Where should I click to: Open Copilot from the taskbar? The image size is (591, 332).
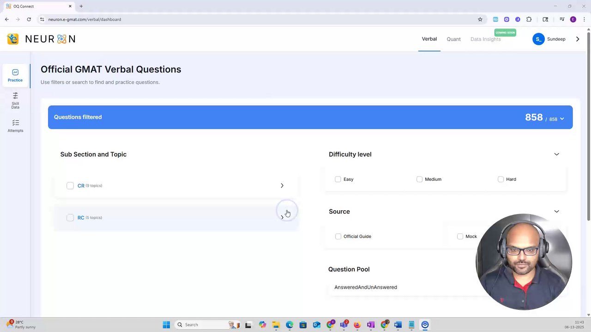(x=262, y=325)
